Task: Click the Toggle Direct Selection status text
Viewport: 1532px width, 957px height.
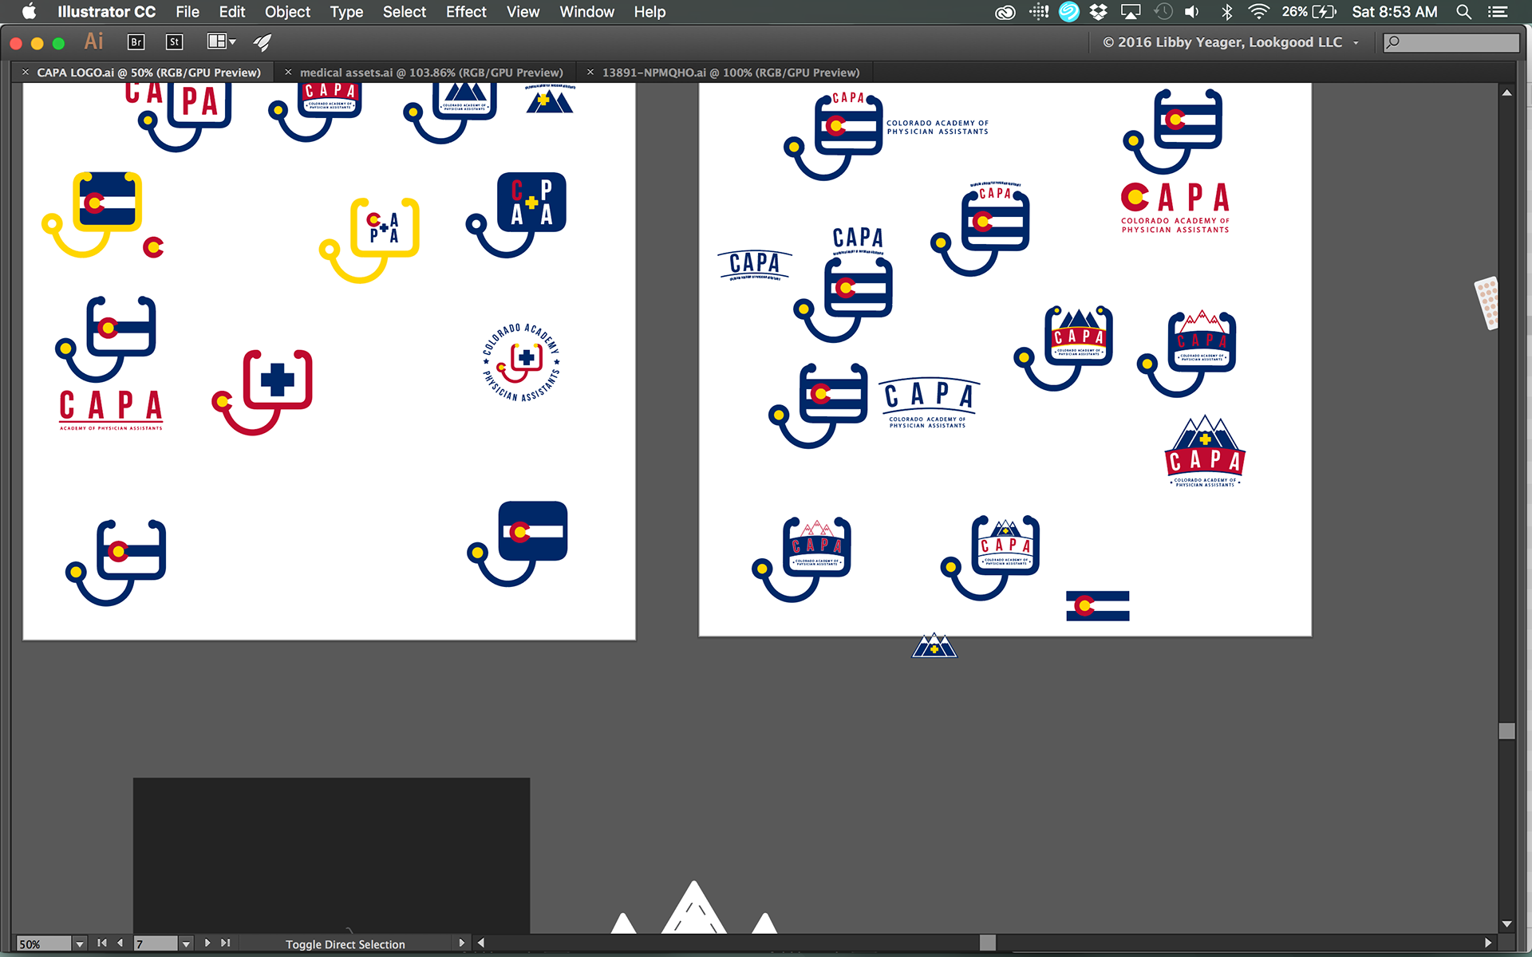Action: [x=345, y=944]
